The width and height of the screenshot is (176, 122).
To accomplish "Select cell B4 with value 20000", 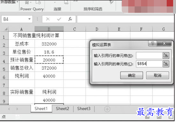I will (49, 60).
